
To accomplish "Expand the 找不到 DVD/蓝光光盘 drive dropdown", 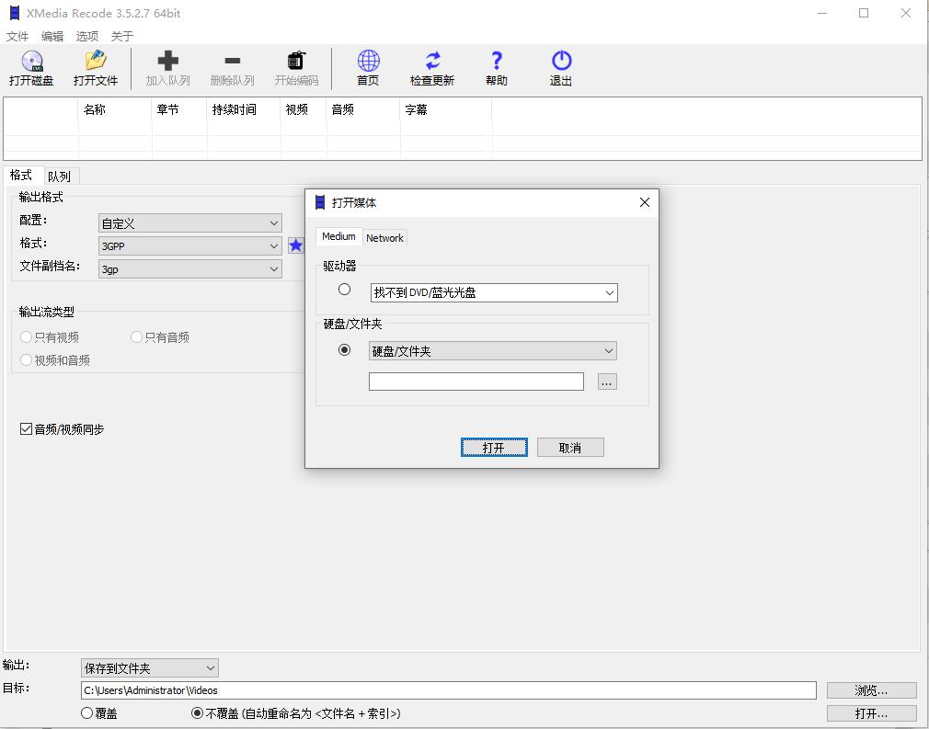I will click(494, 292).
